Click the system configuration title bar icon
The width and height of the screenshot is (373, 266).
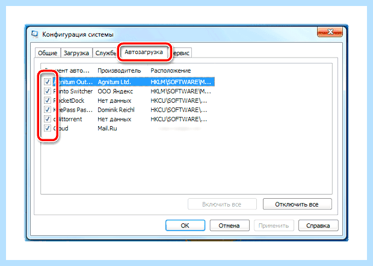(35, 34)
